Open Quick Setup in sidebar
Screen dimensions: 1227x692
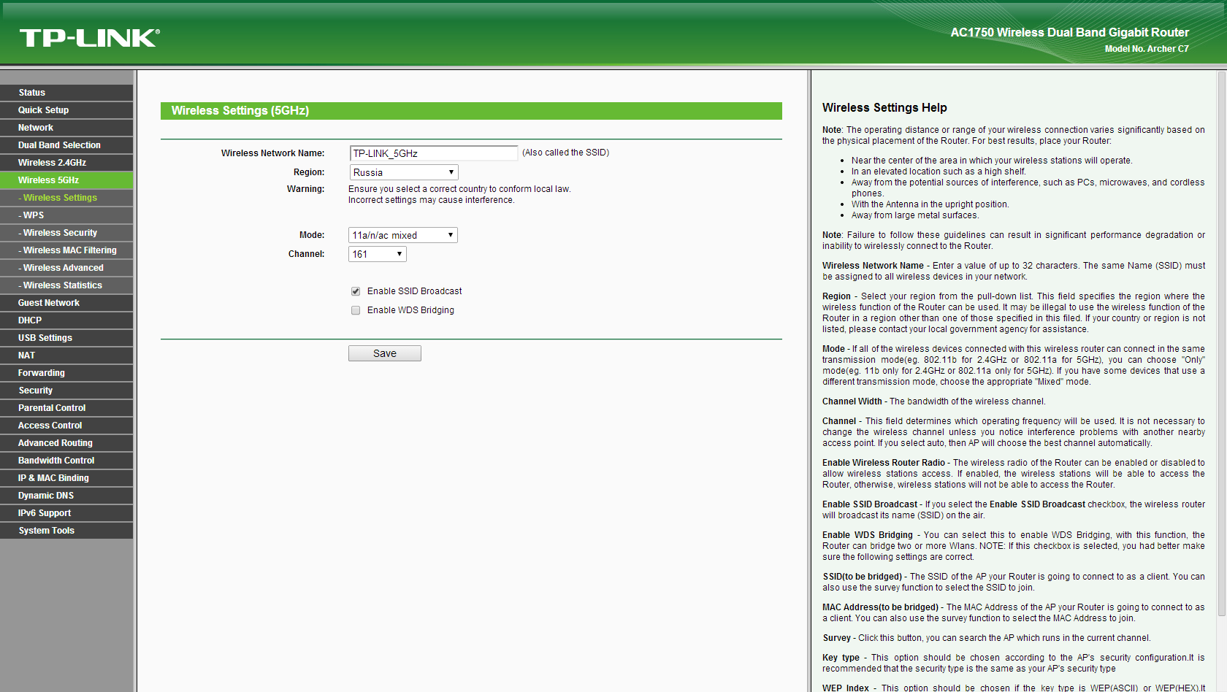click(x=66, y=110)
